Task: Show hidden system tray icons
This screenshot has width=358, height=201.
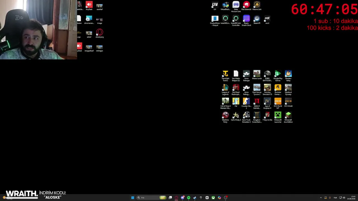Action: tap(321, 198)
